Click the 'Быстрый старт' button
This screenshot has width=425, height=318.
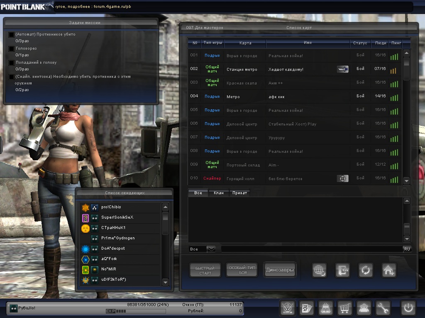[205, 270]
